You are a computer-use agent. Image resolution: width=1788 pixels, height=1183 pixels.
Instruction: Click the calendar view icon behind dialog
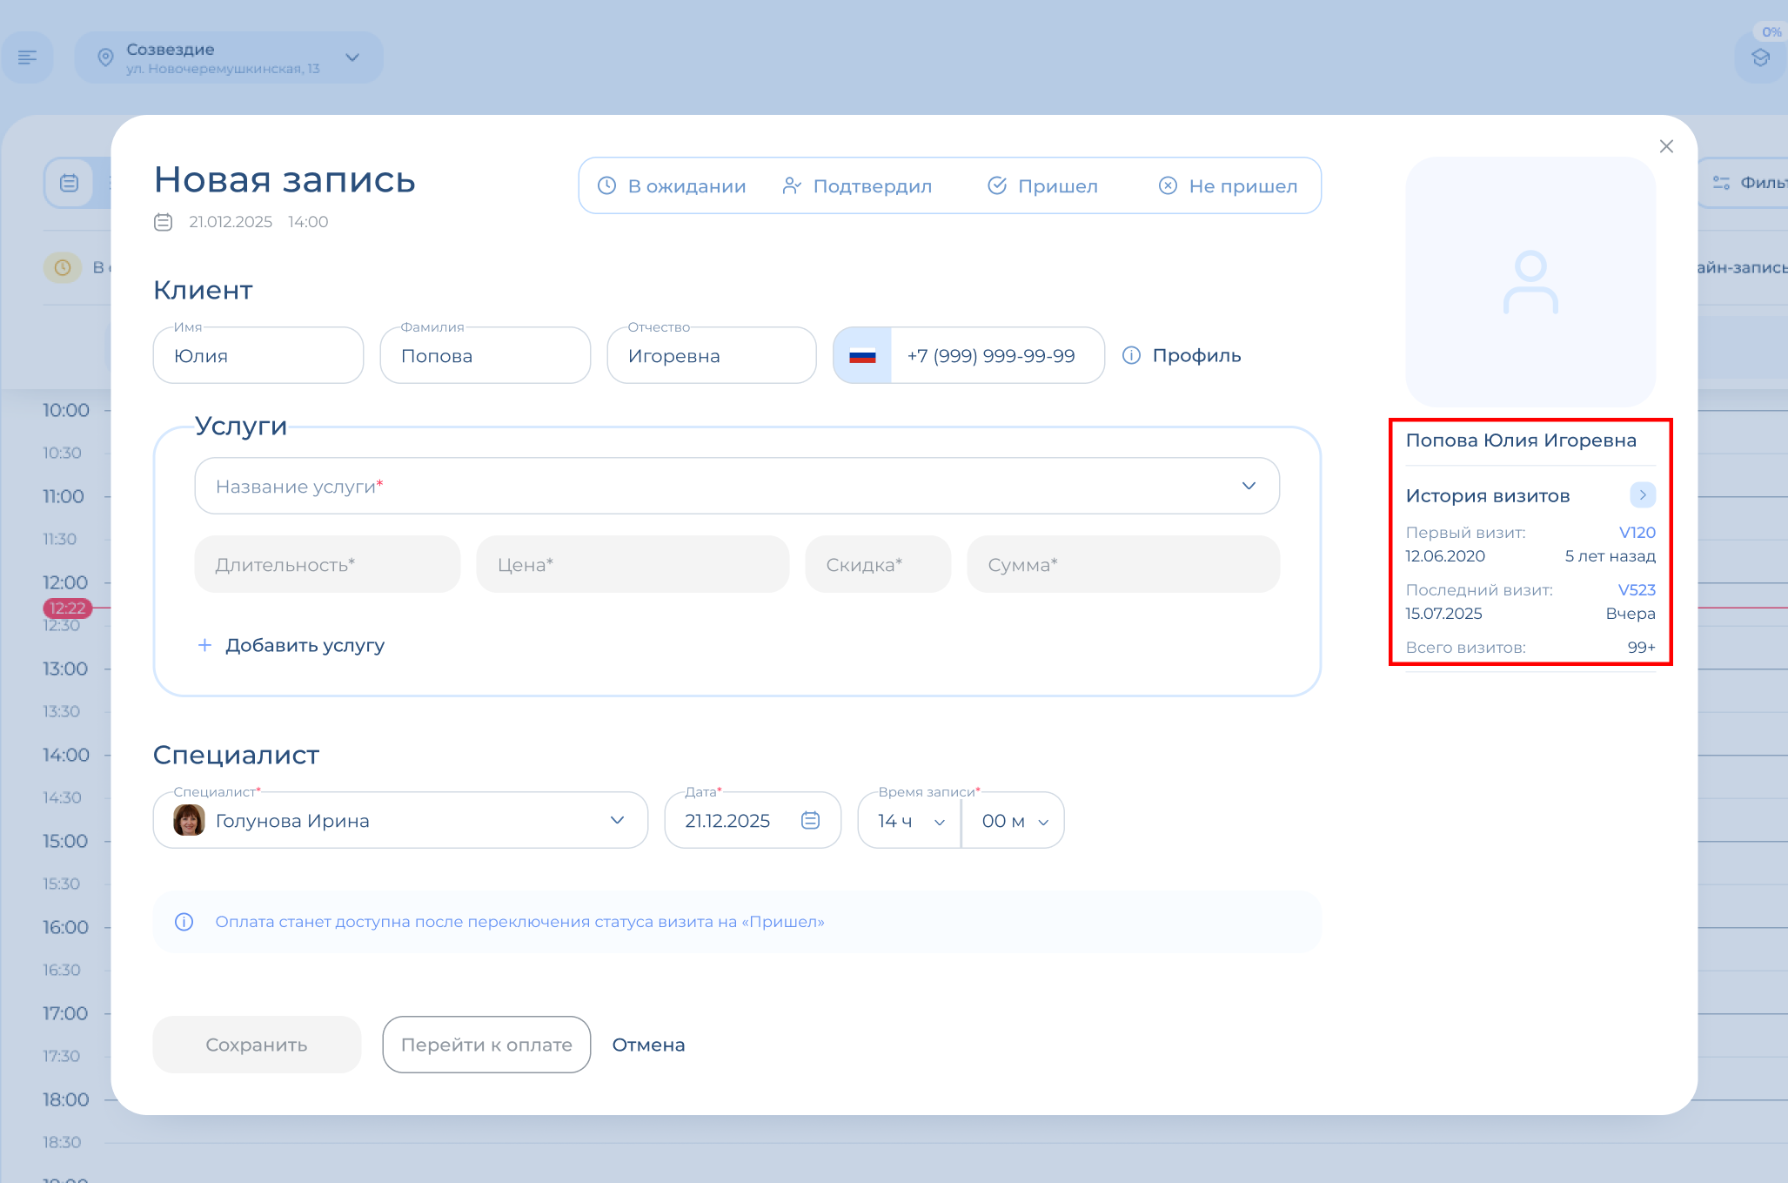[x=69, y=183]
